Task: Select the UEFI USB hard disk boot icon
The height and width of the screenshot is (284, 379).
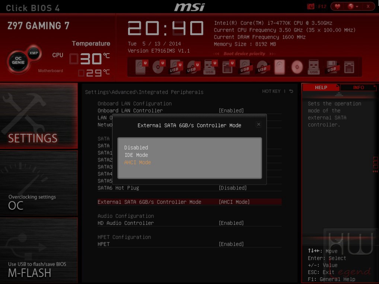Action: [x=176, y=67]
